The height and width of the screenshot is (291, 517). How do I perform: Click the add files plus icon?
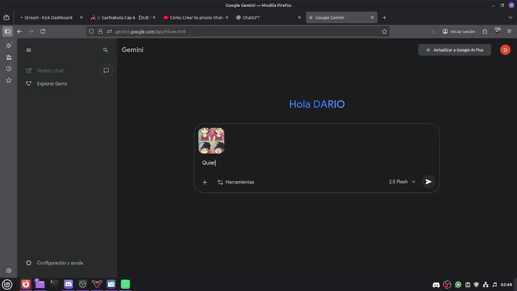click(205, 182)
